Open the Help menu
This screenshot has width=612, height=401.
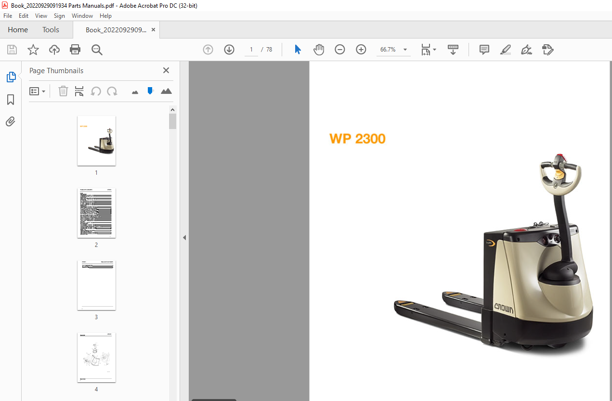point(105,16)
